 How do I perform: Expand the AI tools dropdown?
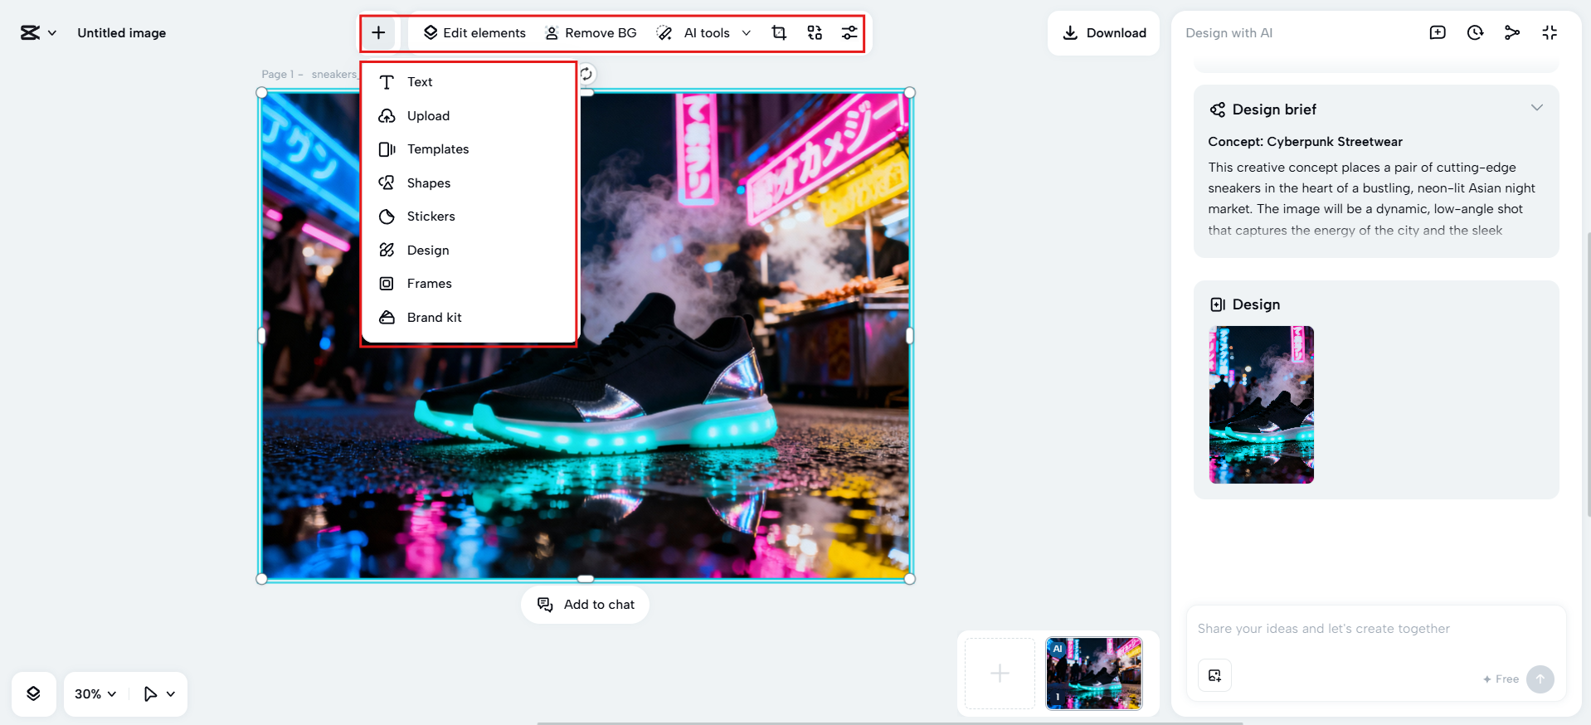click(704, 33)
